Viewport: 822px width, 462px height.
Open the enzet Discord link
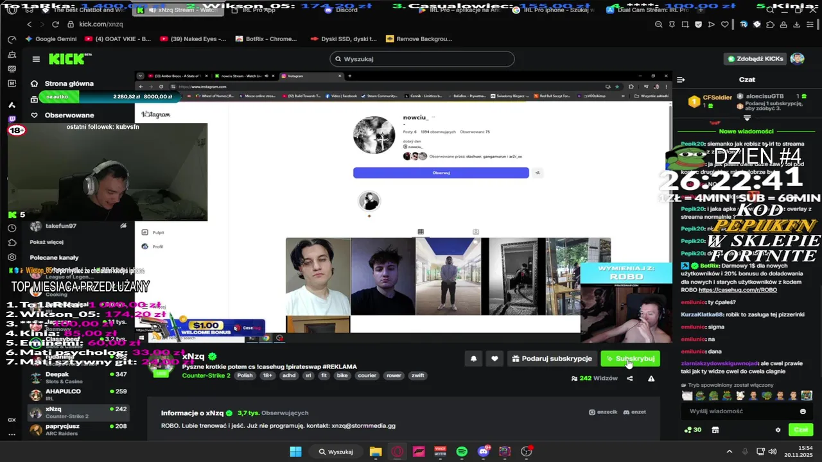(634, 412)
